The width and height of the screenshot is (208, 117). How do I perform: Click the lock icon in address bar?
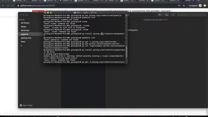click(18, 6)
